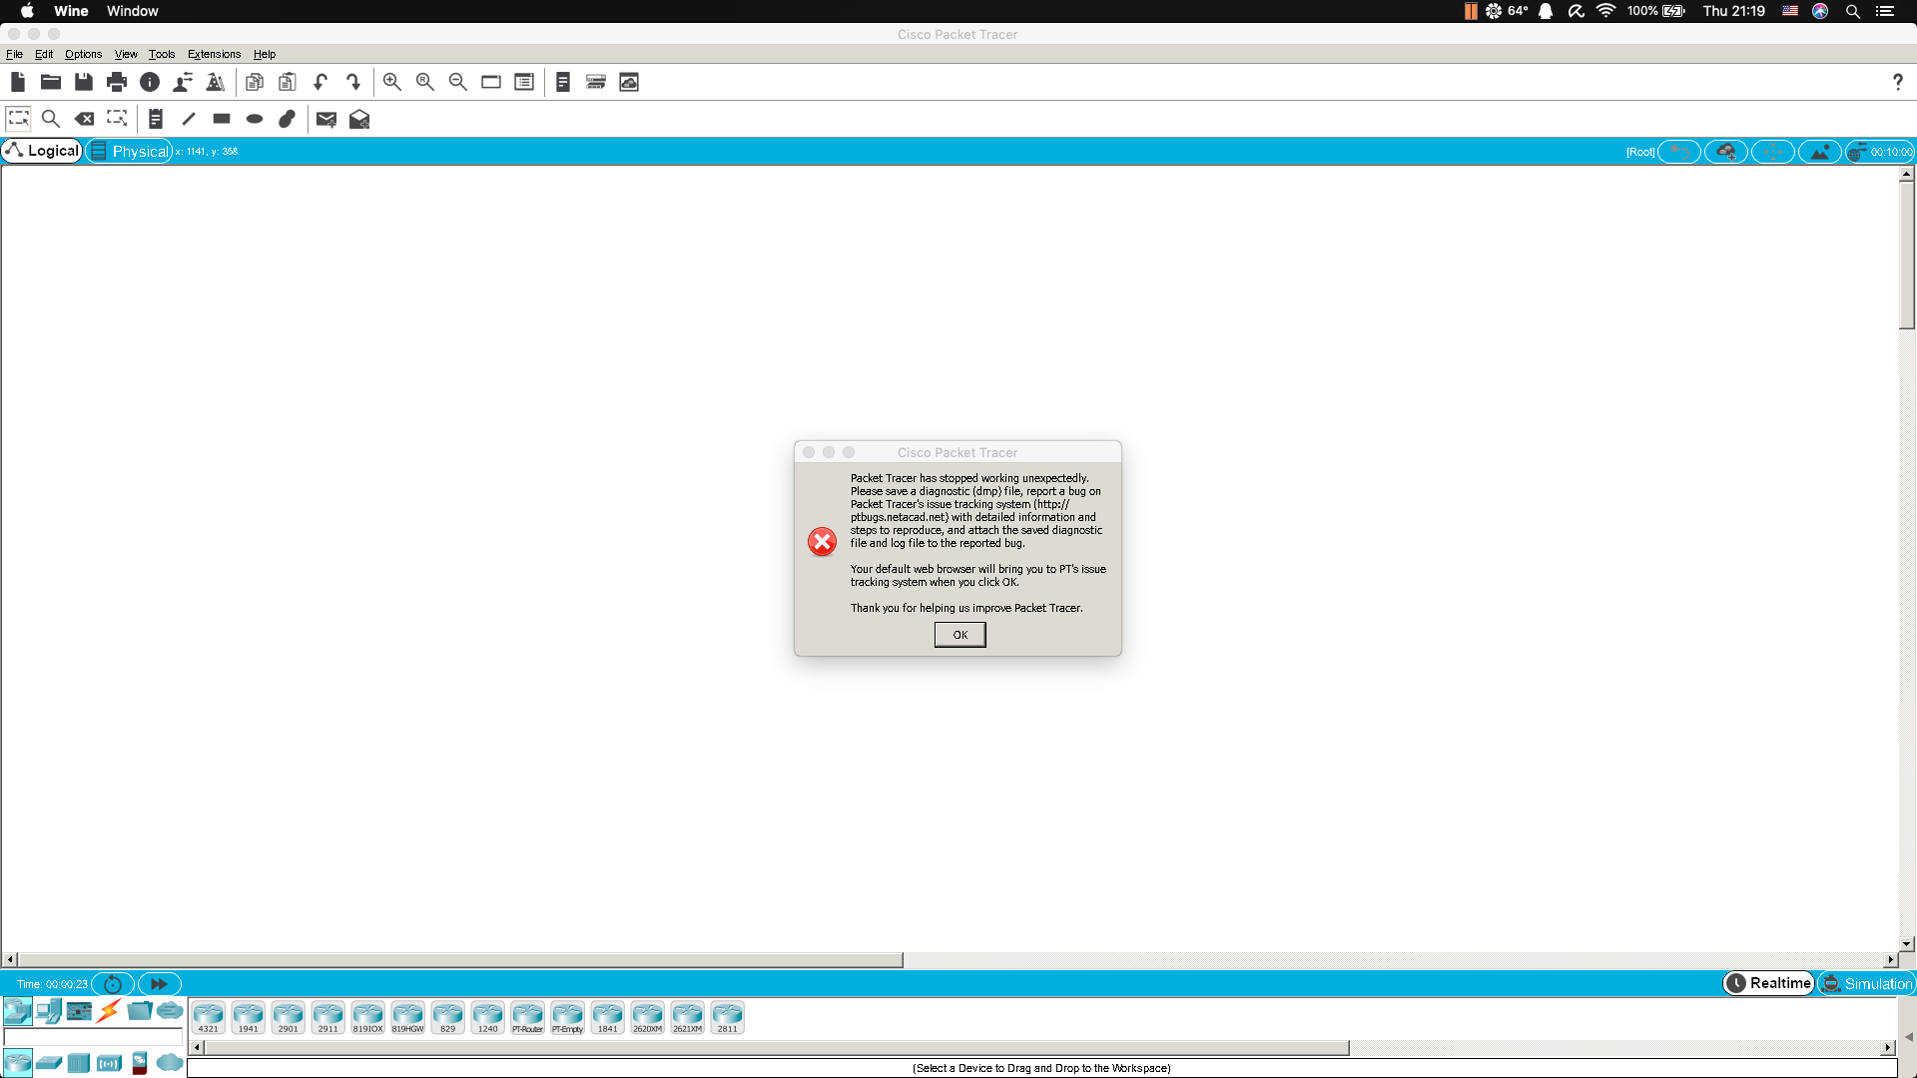Activate the Inspect magnifier tool
This screenshot has width=1917, height=1078.
coord(51,119)
